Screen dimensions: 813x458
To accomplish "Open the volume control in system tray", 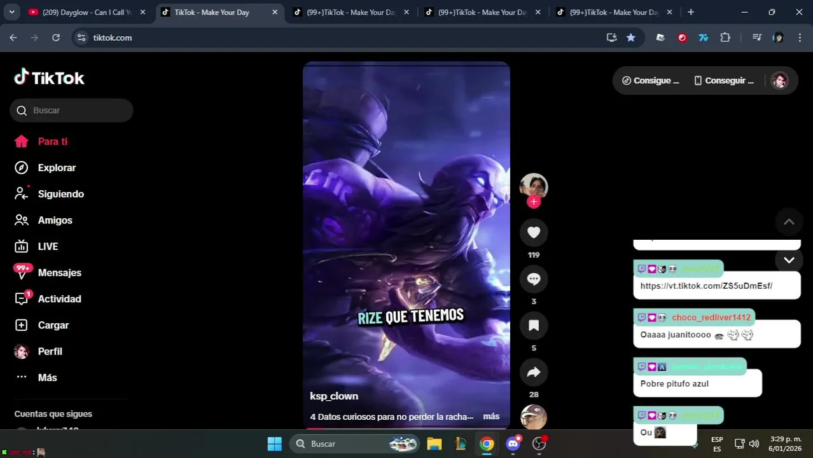I will pos(754,443).
